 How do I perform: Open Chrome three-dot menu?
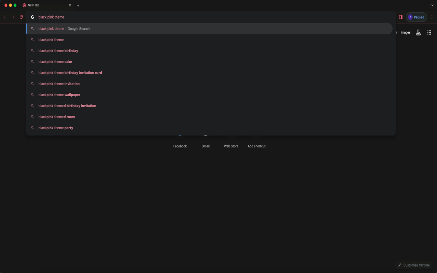[432, 17]
